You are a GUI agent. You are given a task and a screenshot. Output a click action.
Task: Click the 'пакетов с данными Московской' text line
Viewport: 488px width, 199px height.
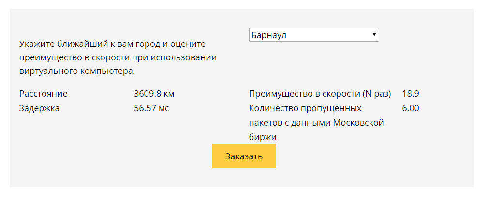point(316,123)
